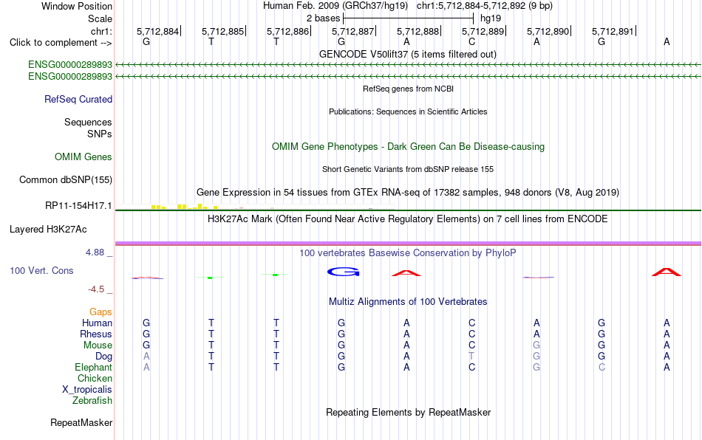The height and width of the screenshot is (440, 702).
Task: Click the Scale track label
Action: 100,18
